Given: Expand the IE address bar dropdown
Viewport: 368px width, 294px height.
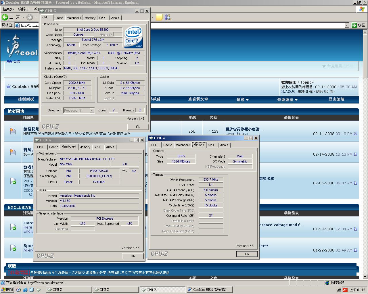Looking at the screenshot, I should 347,25.
